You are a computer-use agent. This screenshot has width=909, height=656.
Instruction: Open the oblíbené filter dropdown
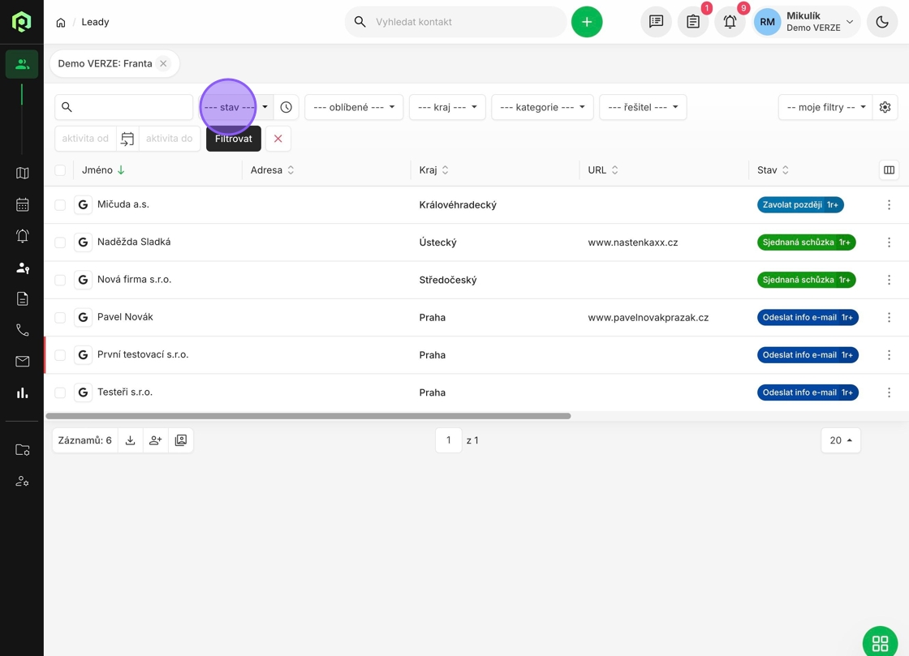point(354,107)
